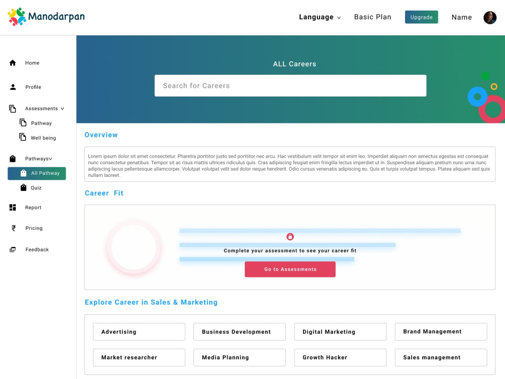Click the Pricing rupee icon

[x=14, y=228]
